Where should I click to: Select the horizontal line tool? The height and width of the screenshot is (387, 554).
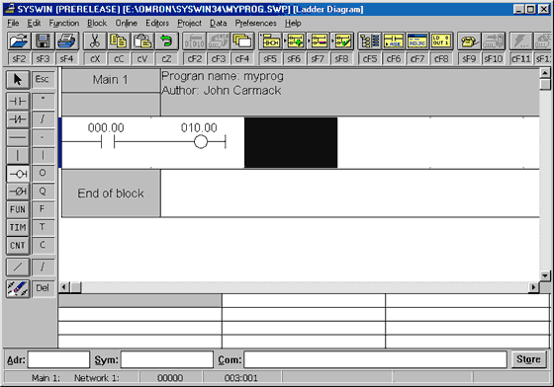(x=18, y=137)
